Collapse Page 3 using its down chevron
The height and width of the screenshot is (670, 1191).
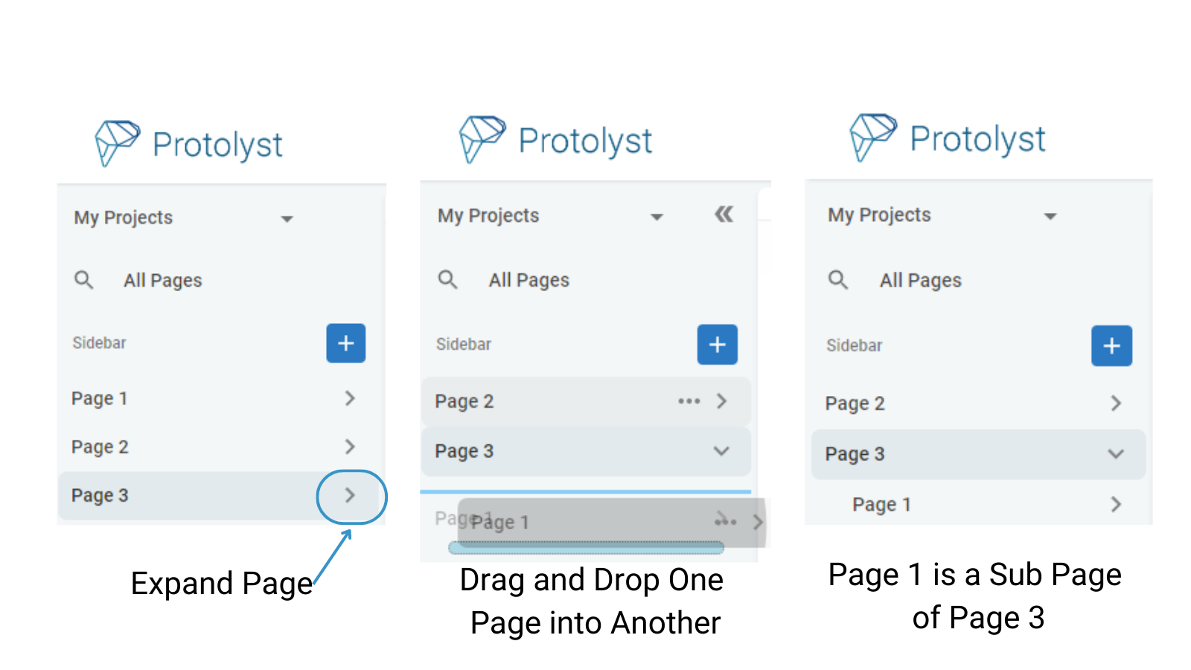pos(720,451)
